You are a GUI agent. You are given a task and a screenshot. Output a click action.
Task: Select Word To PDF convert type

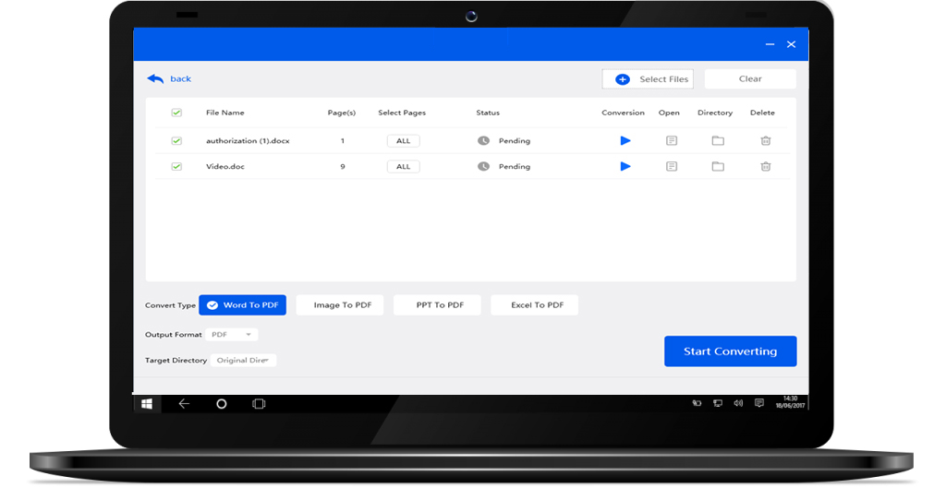coord(243,304)
